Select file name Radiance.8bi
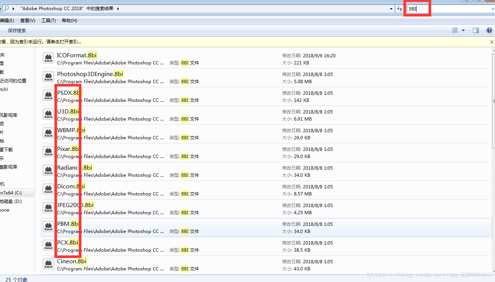 click(x=75, y=168)
